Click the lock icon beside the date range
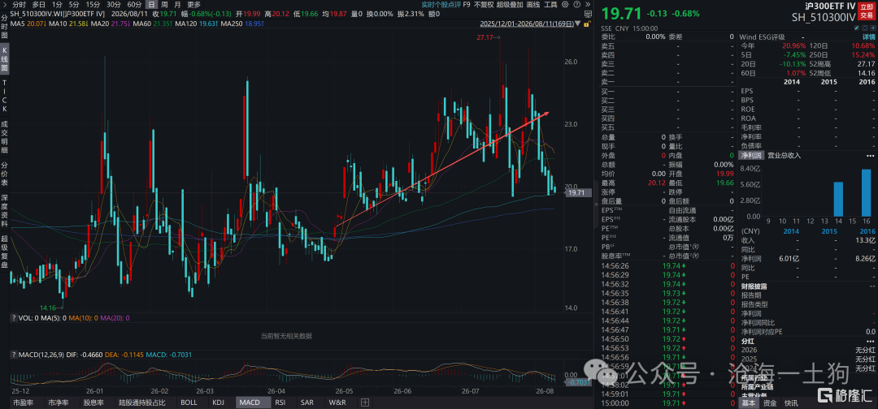878x409 pixels. click(586, 24)
